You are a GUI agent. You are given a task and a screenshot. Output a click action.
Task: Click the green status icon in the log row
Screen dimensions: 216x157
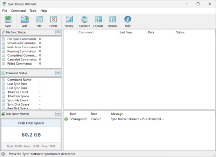click(66, 119)
